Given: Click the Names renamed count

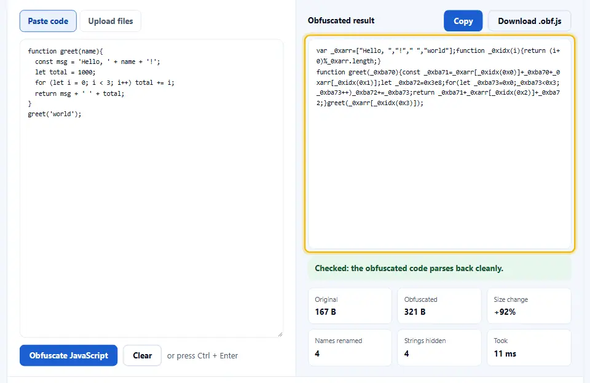Looking at the screenshot, I should pos(317,353).
